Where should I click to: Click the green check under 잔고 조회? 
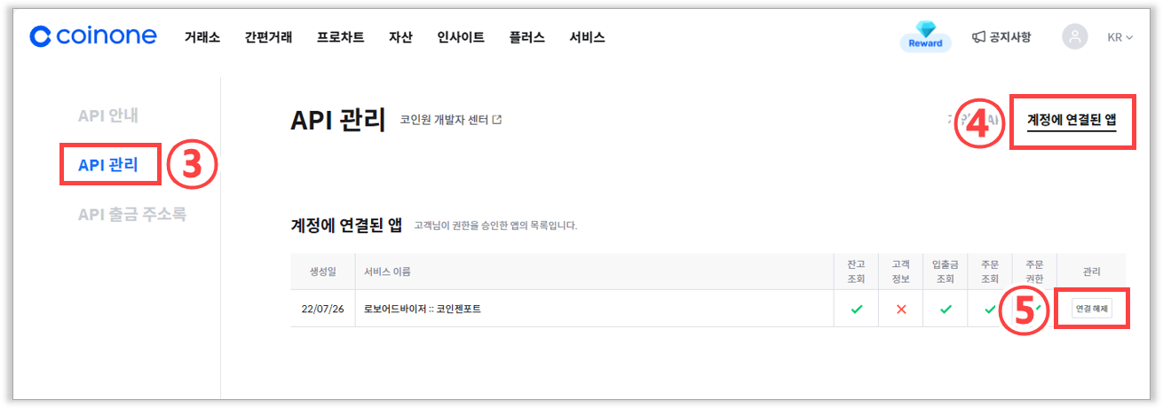click(856, 310)
